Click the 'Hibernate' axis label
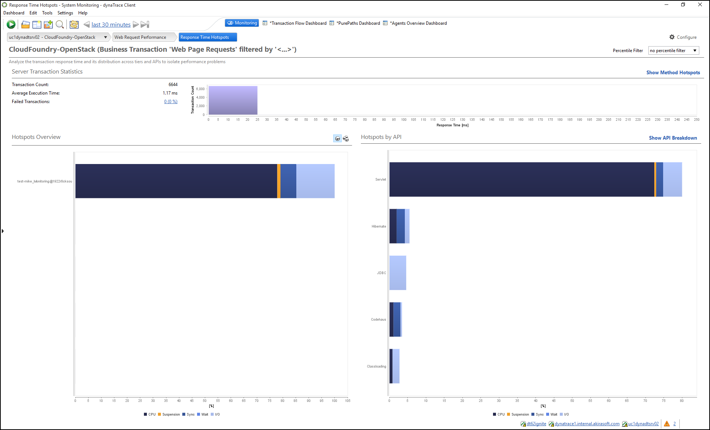This screenshot has width=710, height=430. click(x=379, y=226)
